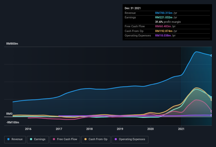Click the RM0 y-axis label

tap(9, 114)
